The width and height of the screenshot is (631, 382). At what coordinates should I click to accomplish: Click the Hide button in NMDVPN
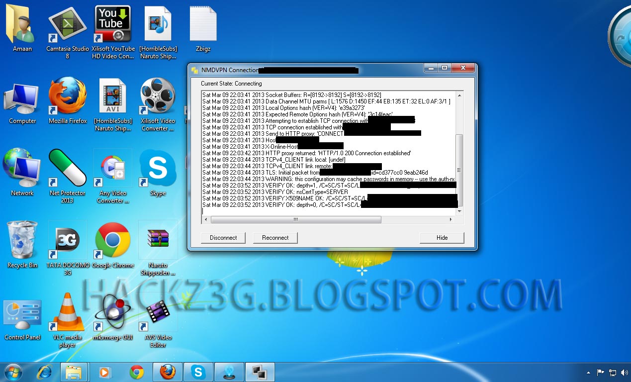tap(442, 238)
